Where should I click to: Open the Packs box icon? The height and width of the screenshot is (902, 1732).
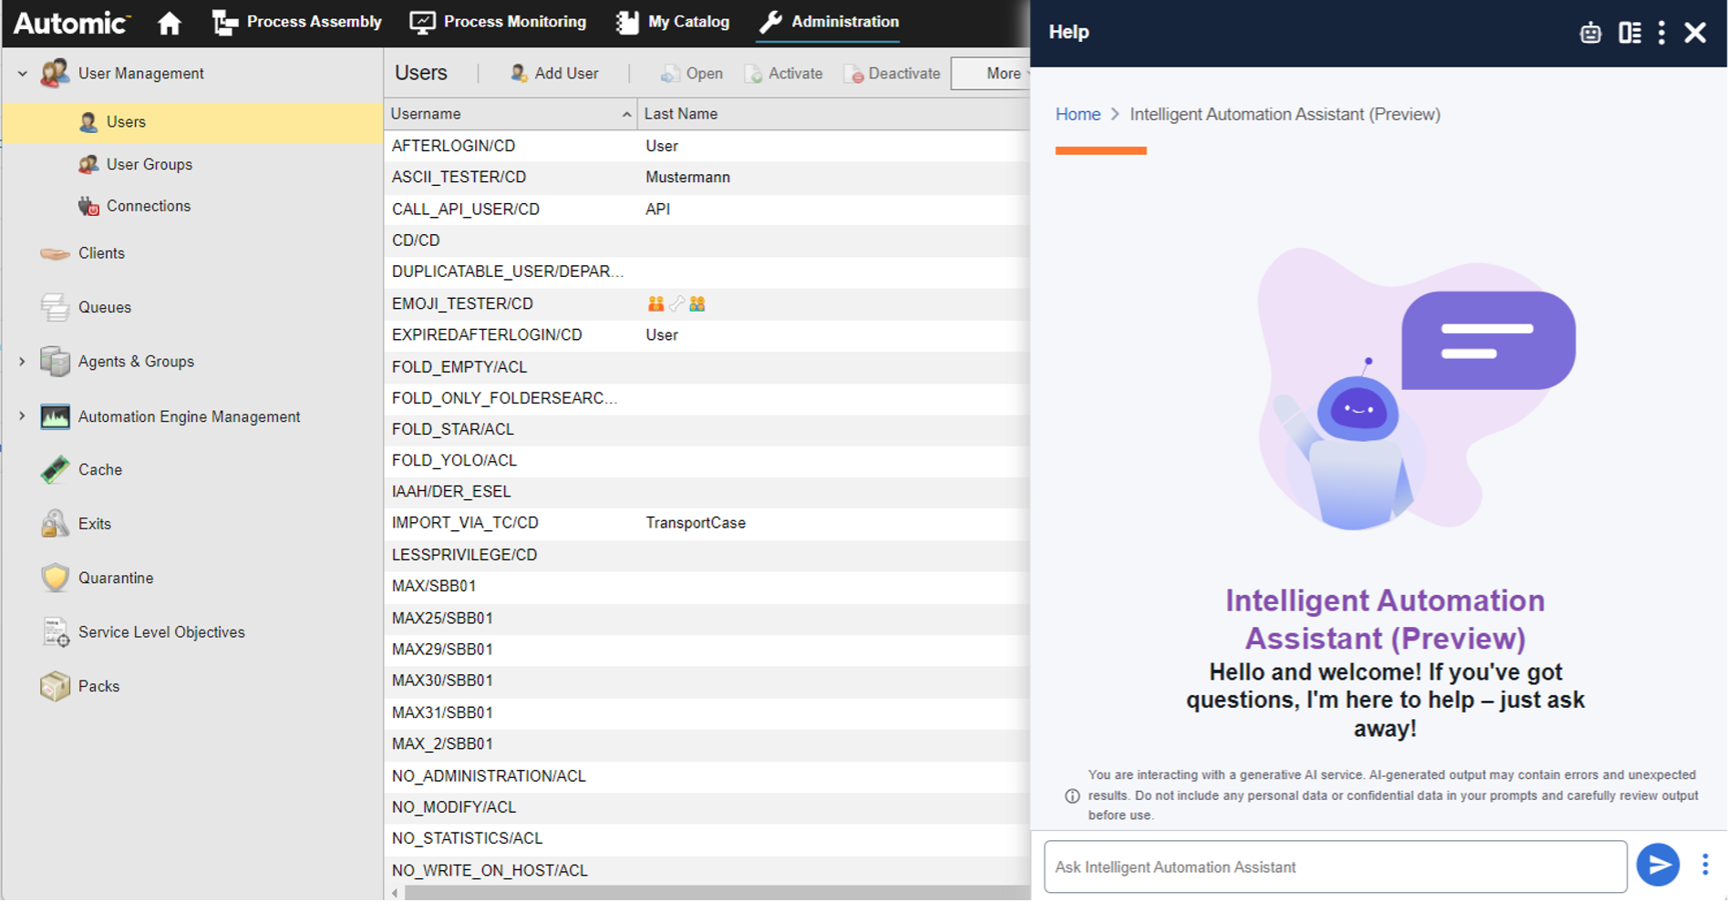pyautogui.click(x=56, y=686)
